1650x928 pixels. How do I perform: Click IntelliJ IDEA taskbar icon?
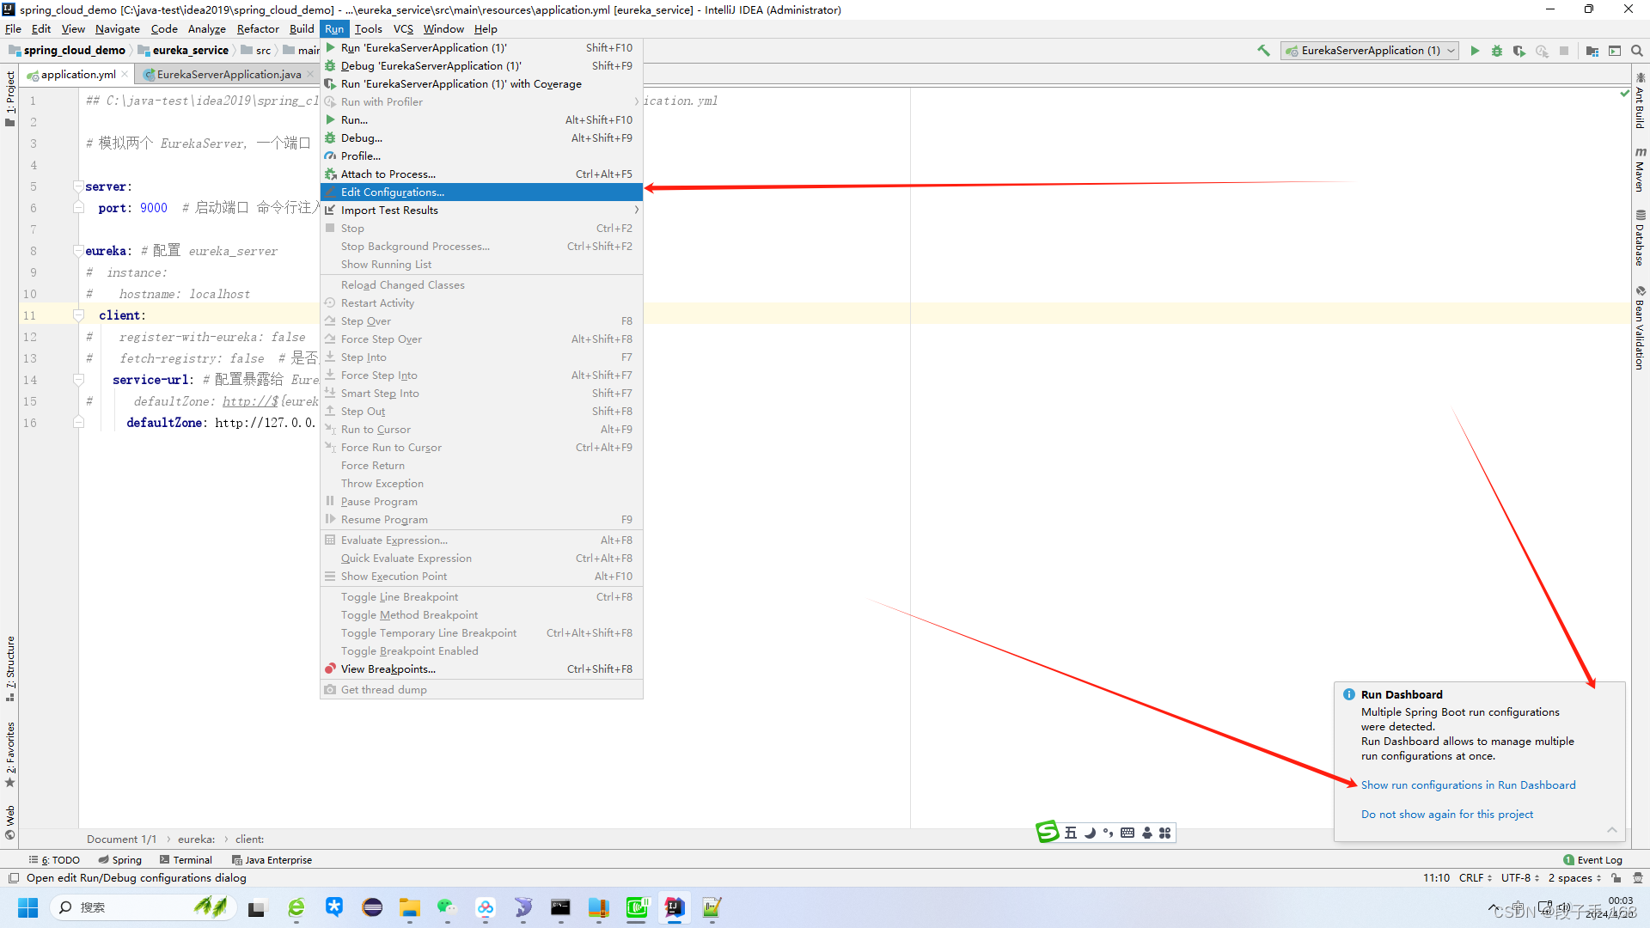(675, 907)
